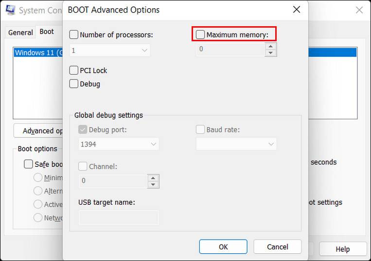371x261 pixels.
Task: Toggle the PCI Lock checkbox
Action: (x=74, y=70)
